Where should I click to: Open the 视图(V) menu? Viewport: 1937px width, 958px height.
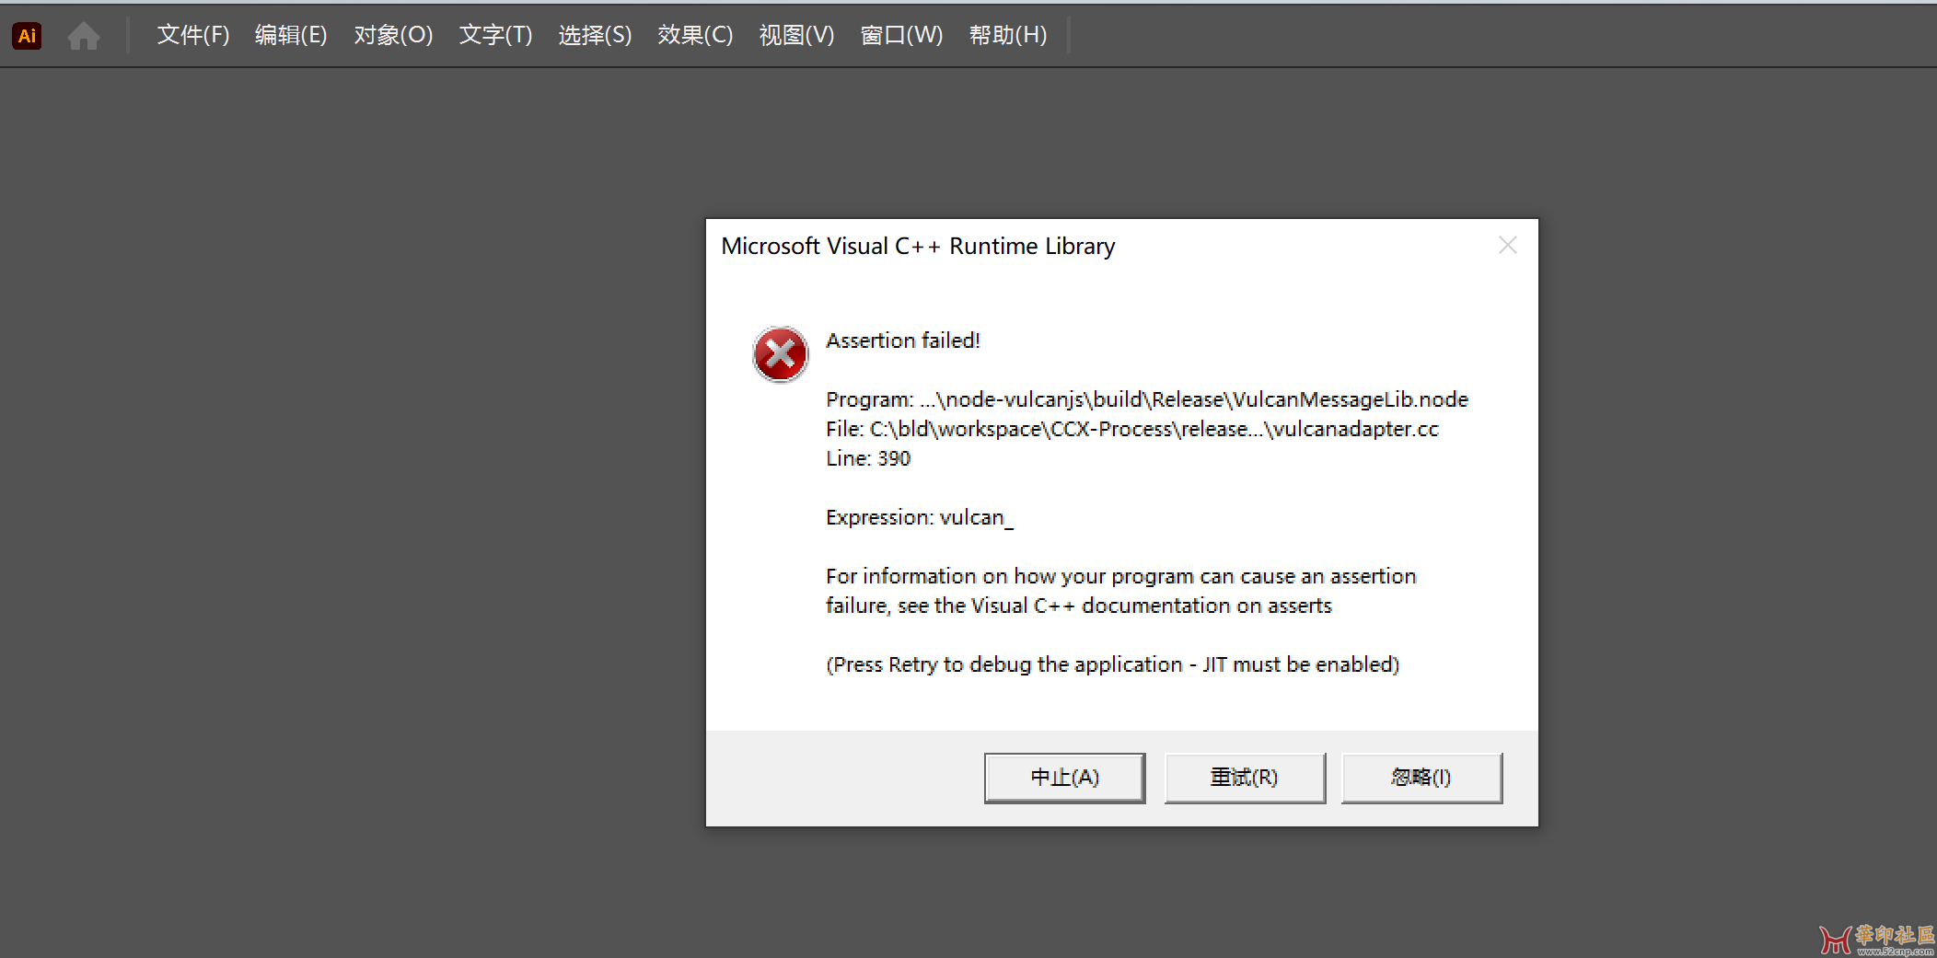click(x=796, y=35)
